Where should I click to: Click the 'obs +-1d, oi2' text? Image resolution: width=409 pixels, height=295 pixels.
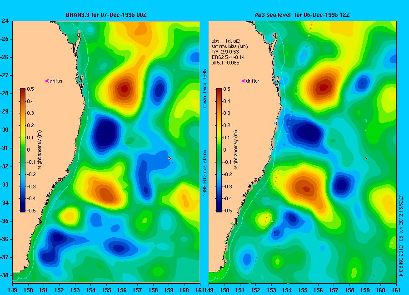(225, 41)
